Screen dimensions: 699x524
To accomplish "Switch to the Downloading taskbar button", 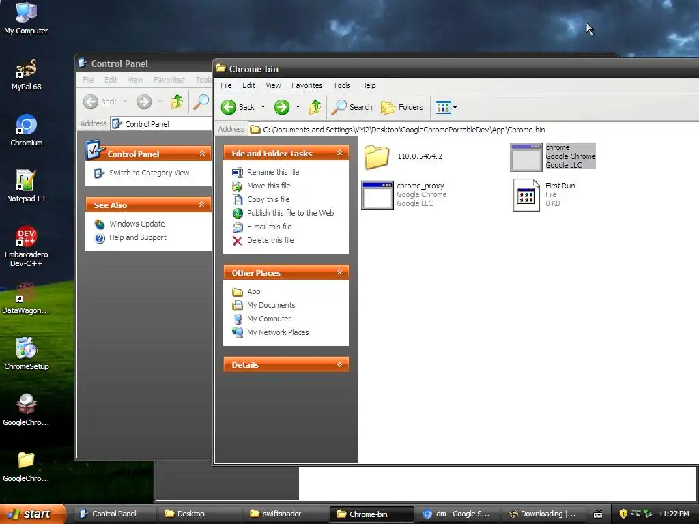I will [x=543, y=514].
